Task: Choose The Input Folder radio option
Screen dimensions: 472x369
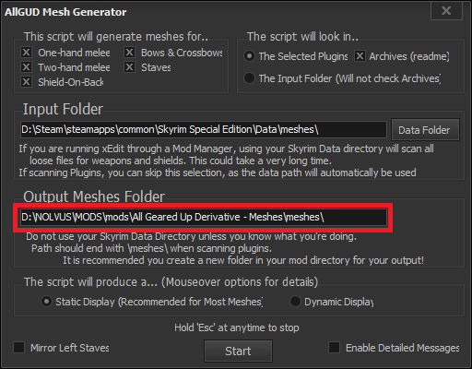Action: point(249,78)
